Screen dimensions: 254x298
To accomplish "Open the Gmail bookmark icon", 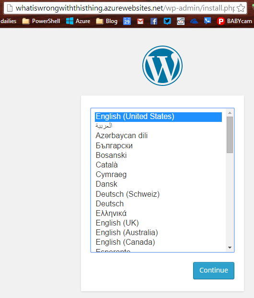I will tap(140, 21).
